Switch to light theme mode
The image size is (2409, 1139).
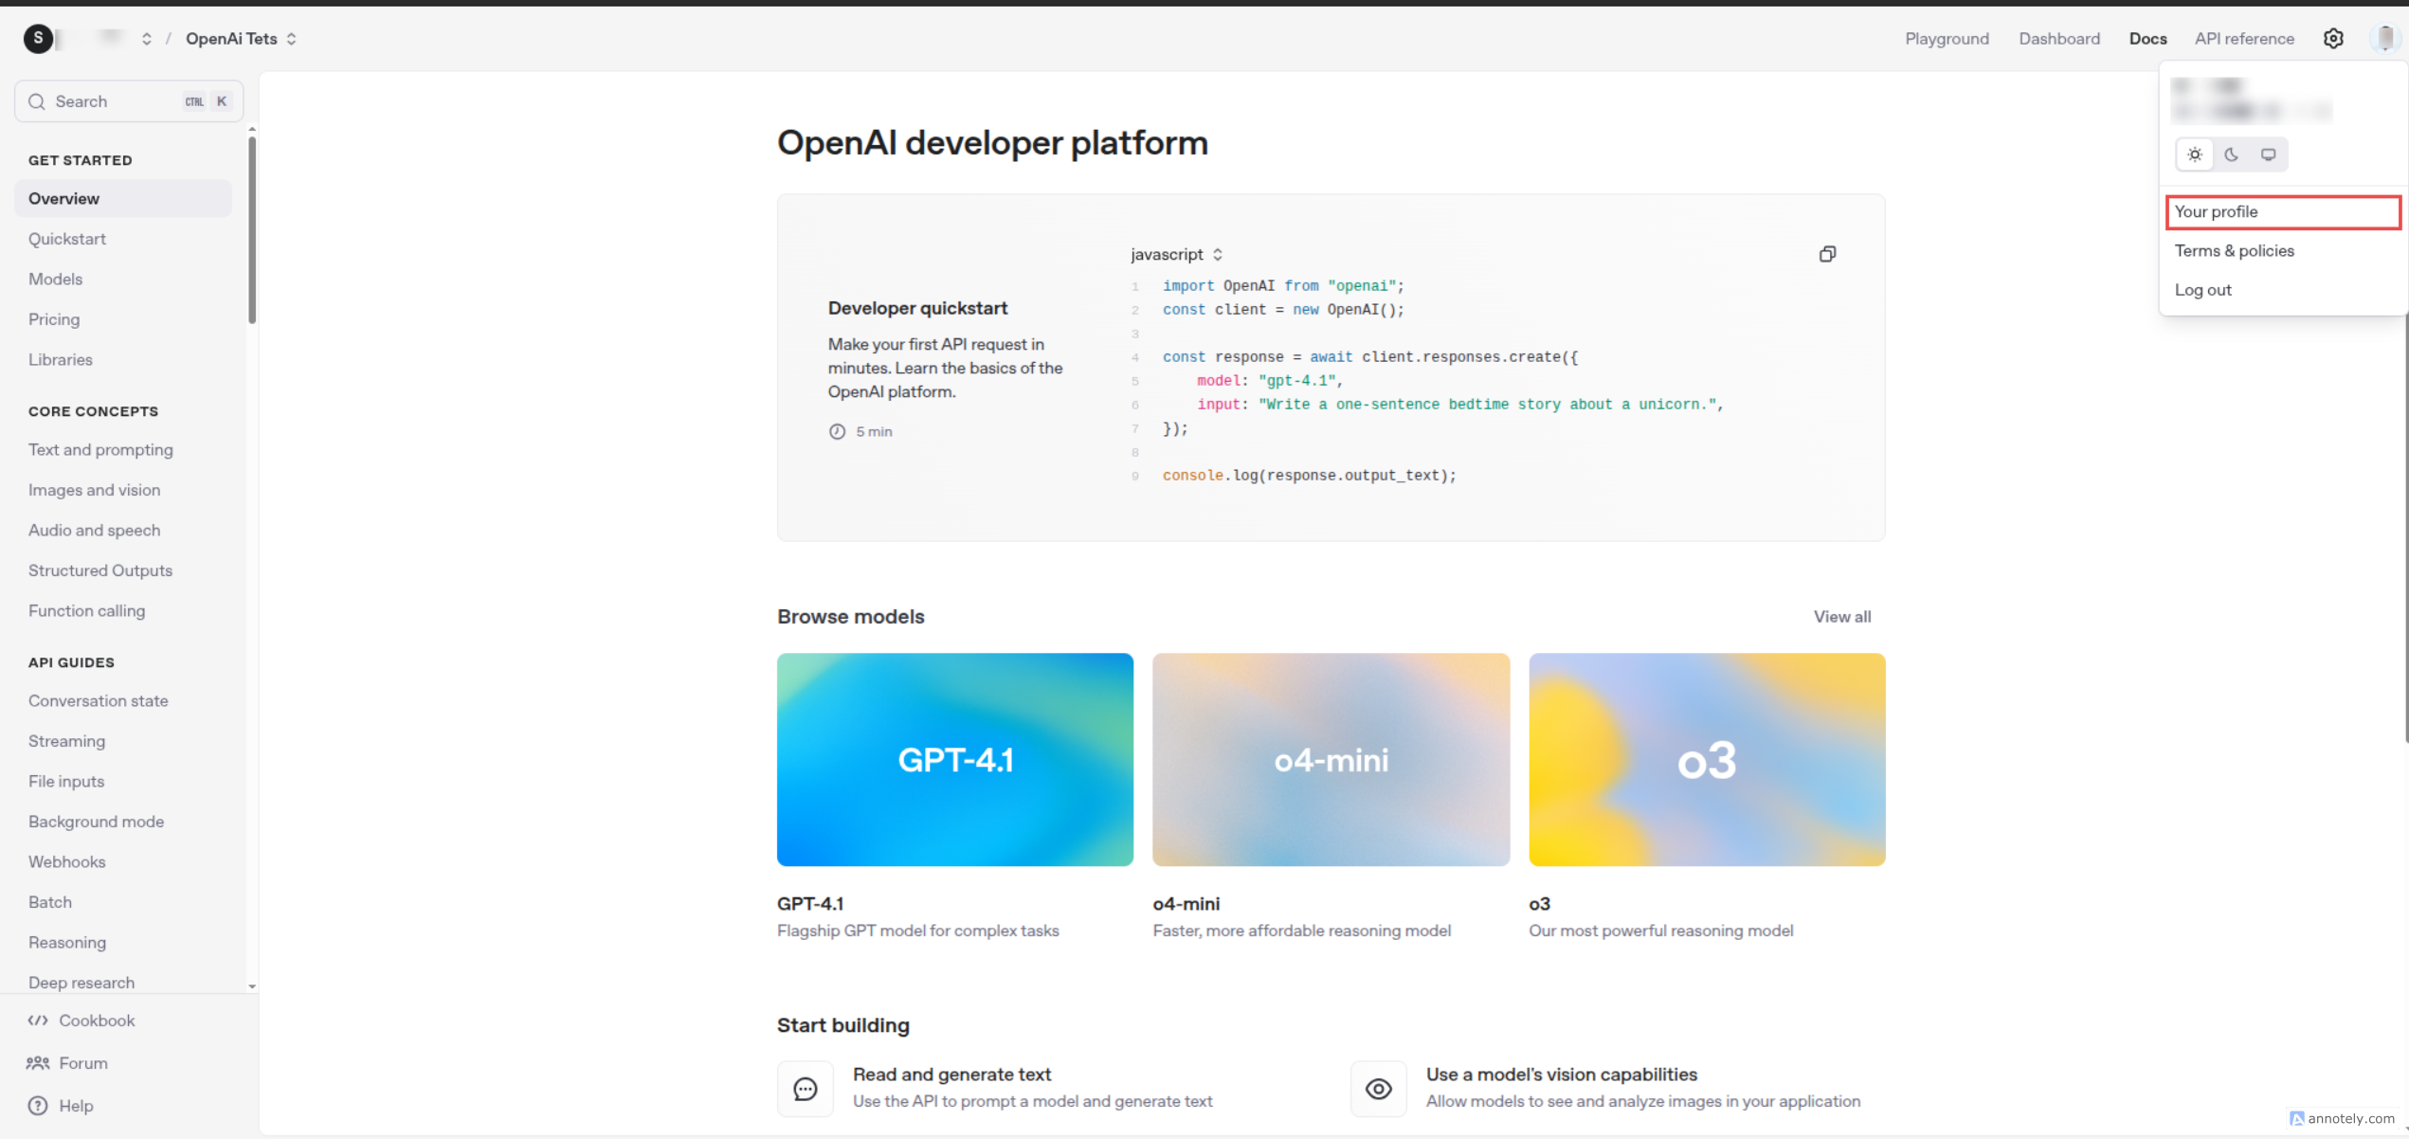pos(2195,154)
